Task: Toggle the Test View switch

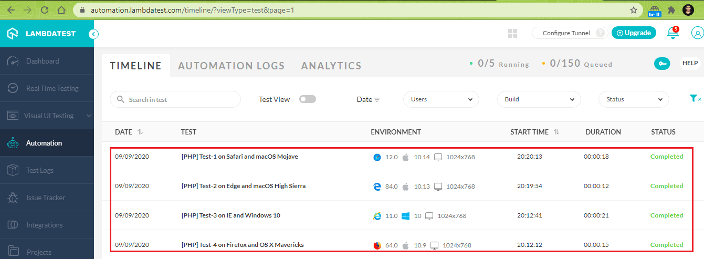Action: coord(308,99)
